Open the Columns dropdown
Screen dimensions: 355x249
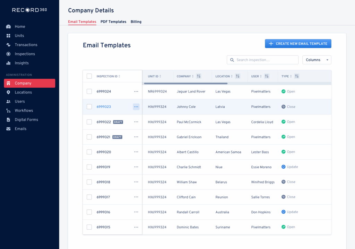[317, 60]
